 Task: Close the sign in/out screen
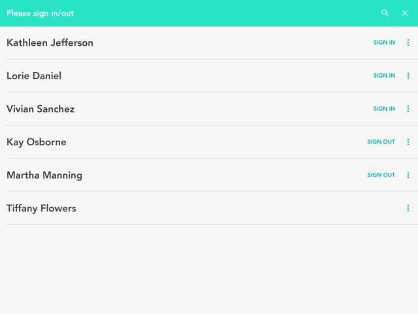pos(405,13)
